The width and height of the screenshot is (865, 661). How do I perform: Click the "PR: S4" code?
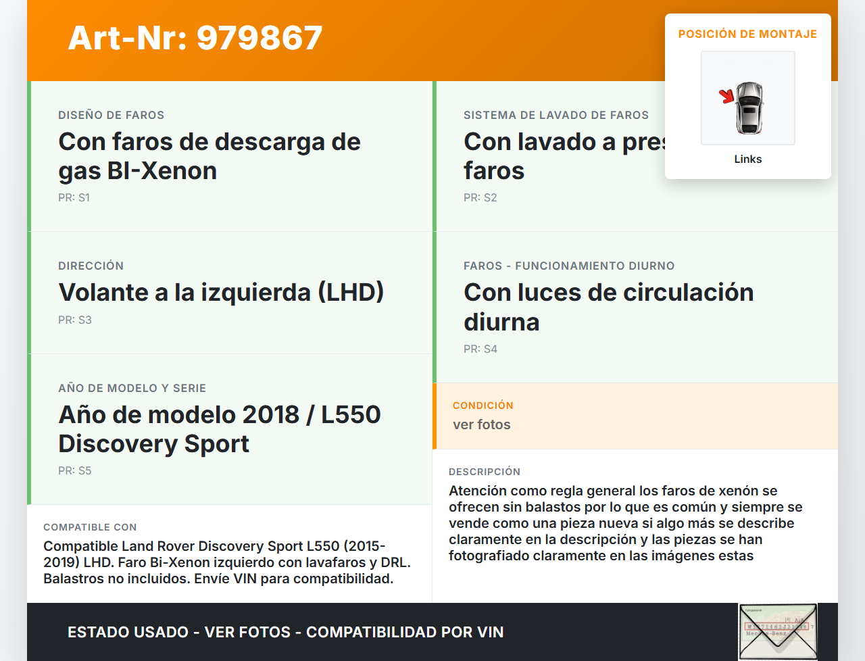point(480,349)
